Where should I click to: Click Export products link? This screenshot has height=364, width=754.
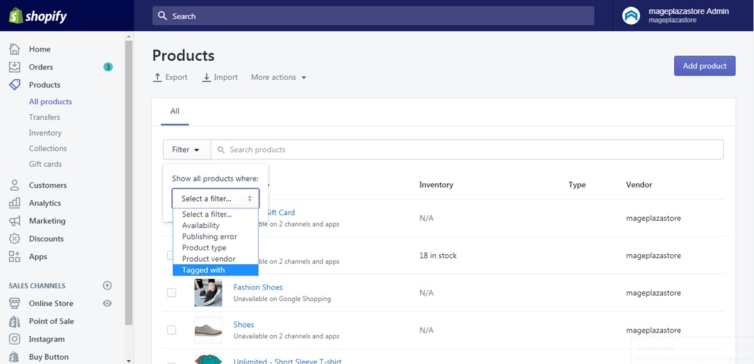tap(170, 77)
